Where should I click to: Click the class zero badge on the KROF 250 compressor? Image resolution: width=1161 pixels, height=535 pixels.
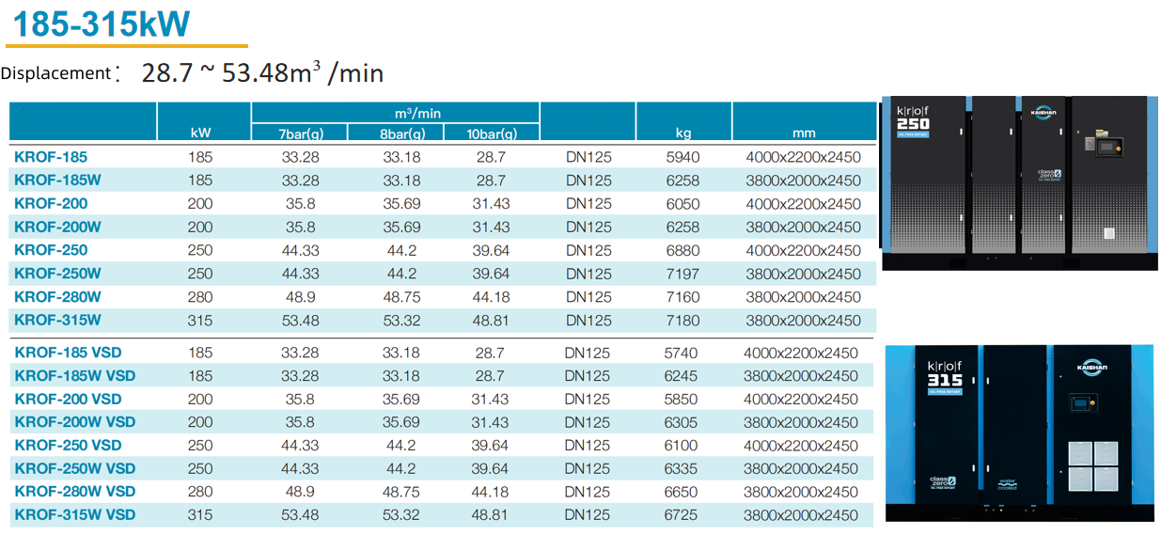(1047, 174)
